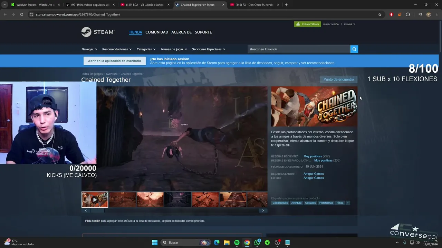Open the Chrome profile avatar
442x248 pixels.
click(429, 14)
